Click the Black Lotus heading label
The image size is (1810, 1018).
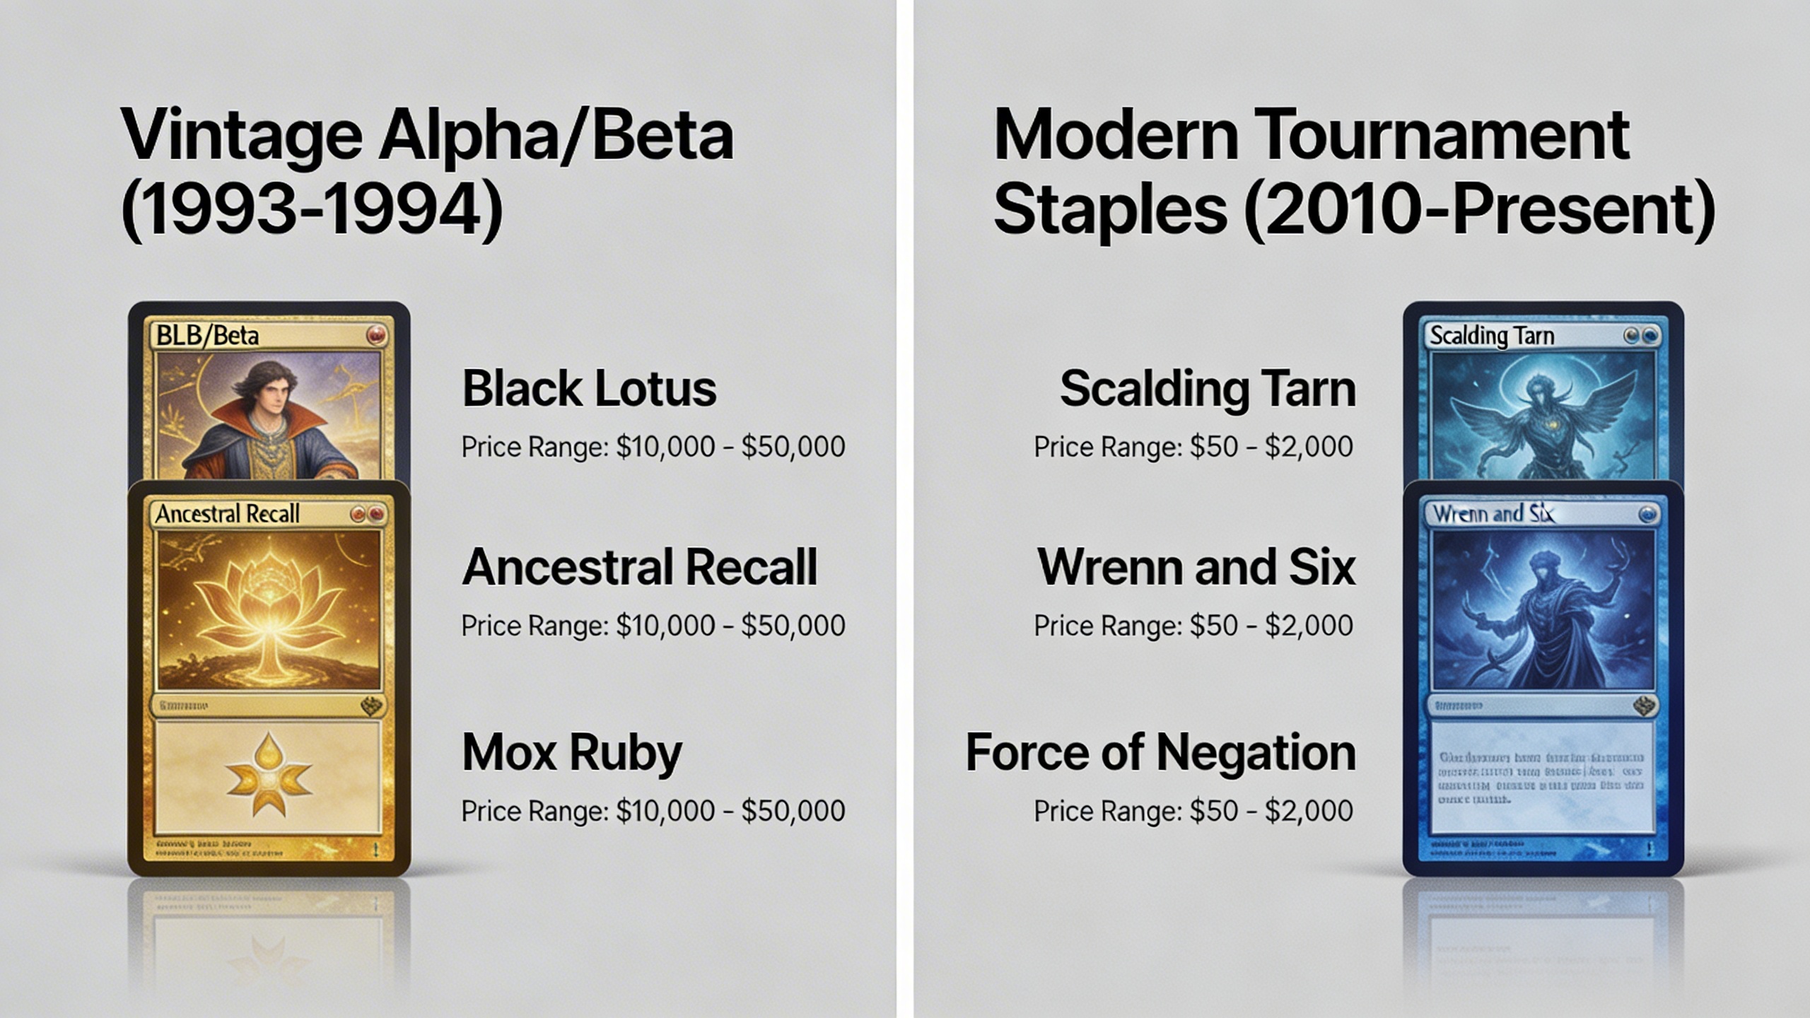[589, 389]
